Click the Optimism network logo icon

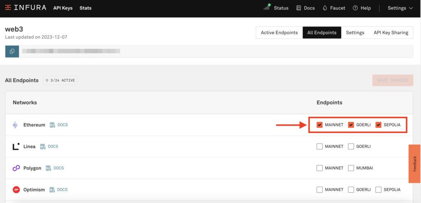click(x=16, y=189)
